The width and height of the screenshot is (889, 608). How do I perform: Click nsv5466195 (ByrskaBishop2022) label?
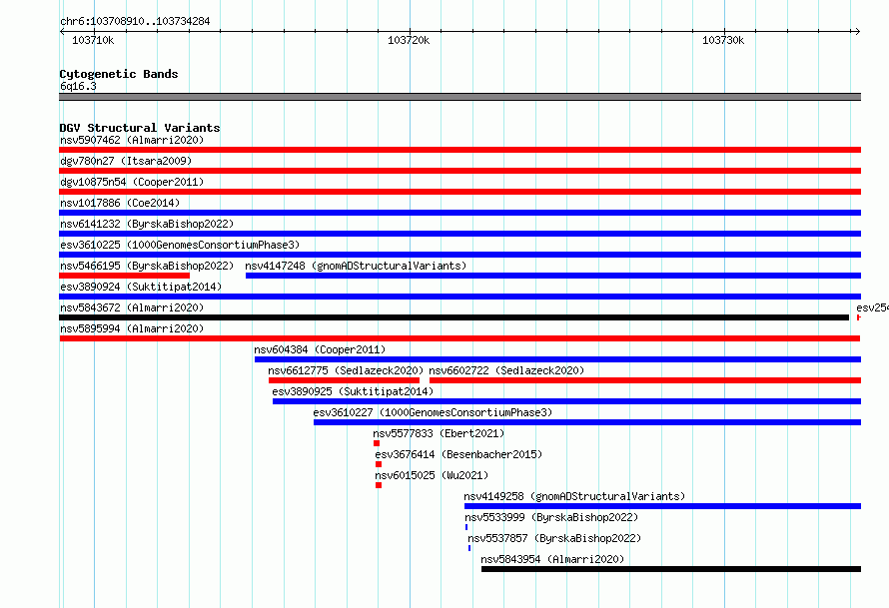point(147,266)
